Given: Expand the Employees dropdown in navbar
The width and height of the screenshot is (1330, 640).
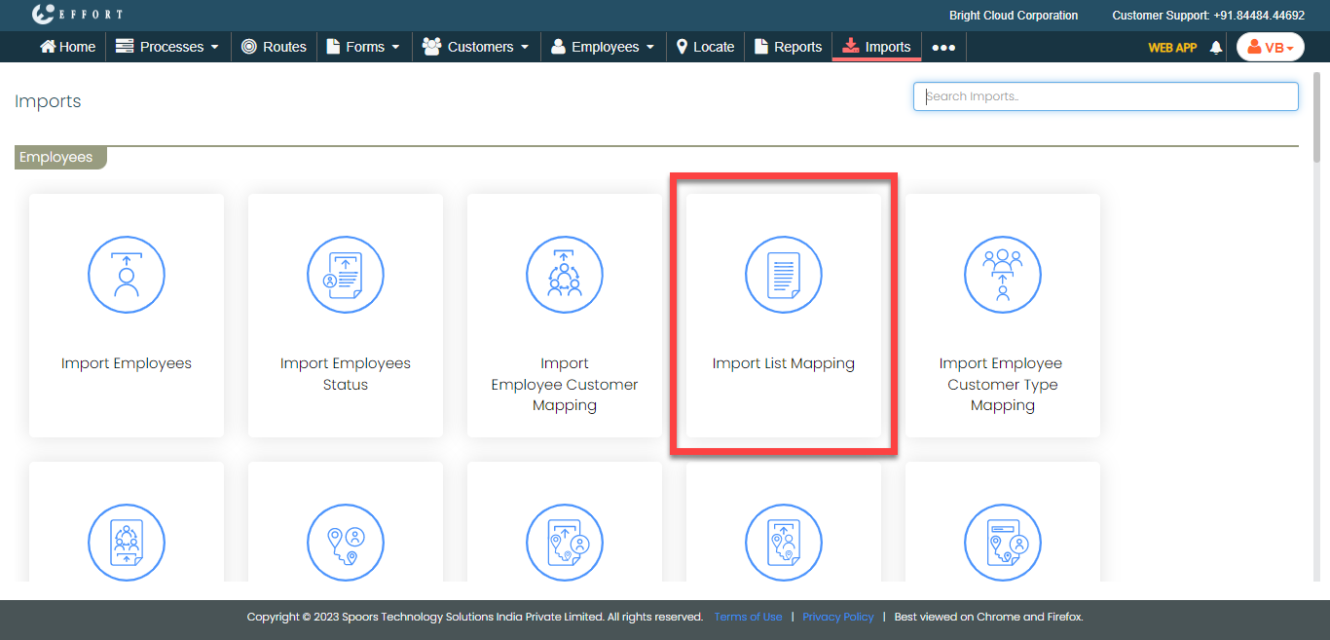Looking at the screenshot, I should coord(603,47).
